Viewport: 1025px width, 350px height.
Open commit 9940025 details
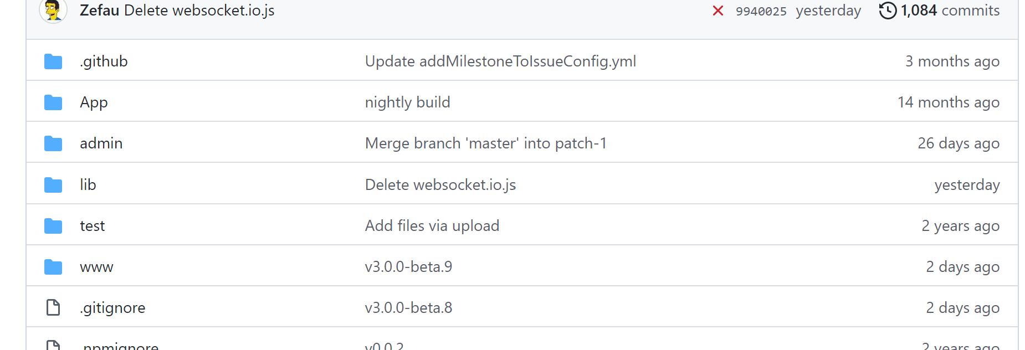pyautogui.click(x=760, y=10)
